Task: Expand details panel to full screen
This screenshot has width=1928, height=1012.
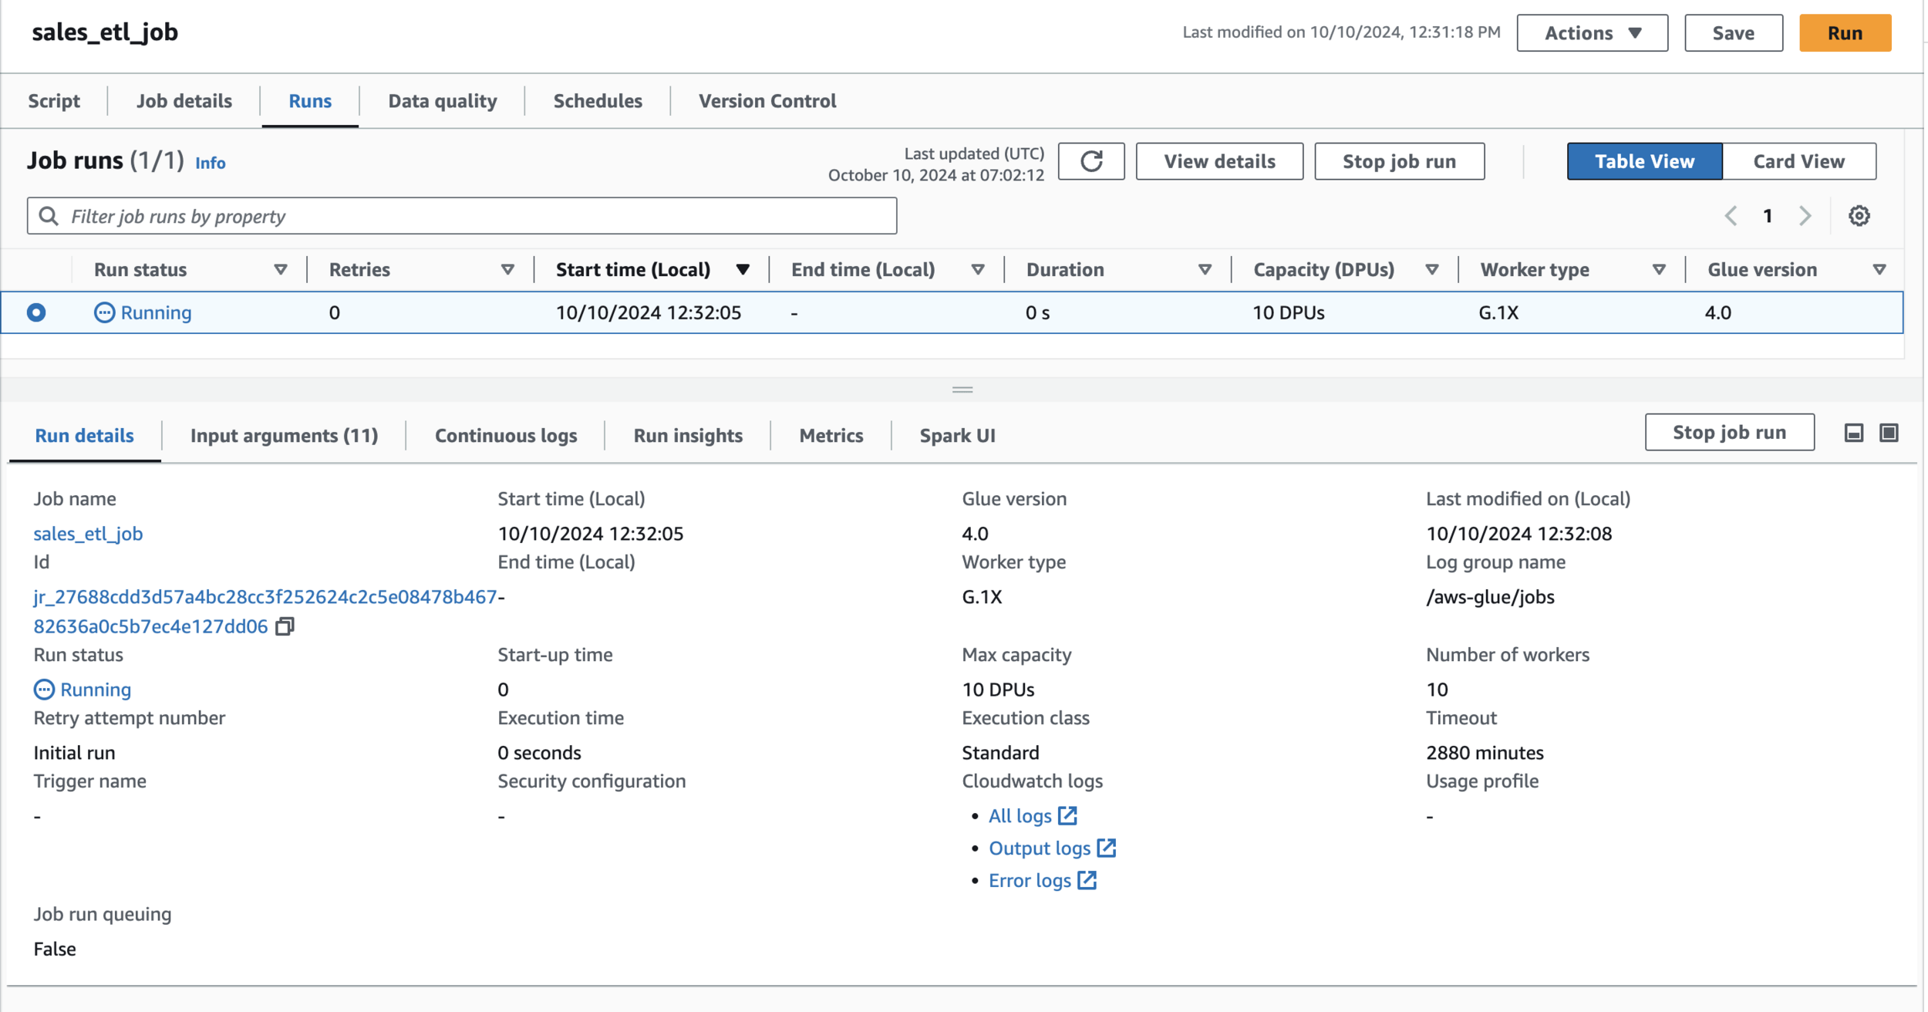Action: pyautogui.click(x=1889, y=433)
